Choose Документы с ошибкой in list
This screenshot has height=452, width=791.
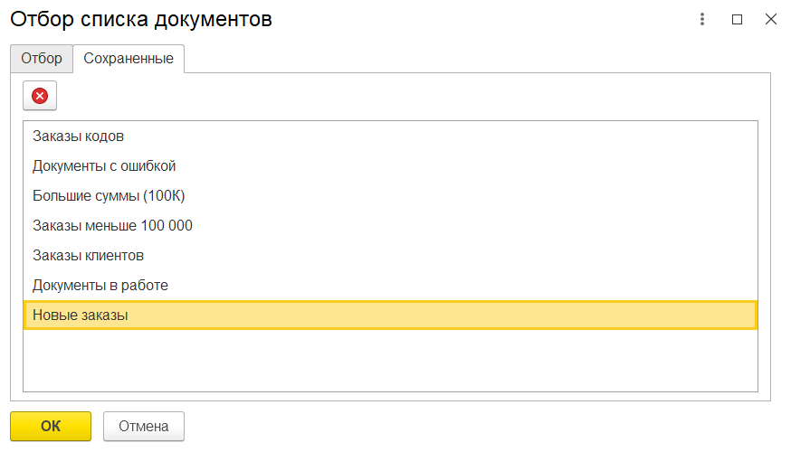(390, 165)
